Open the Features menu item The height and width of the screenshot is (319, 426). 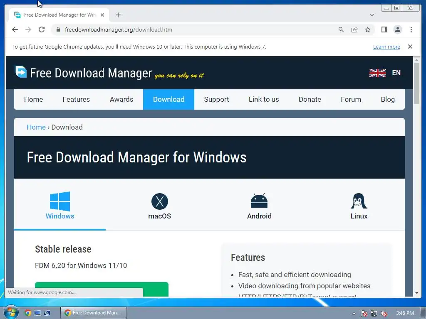click(x=77, y=99)
